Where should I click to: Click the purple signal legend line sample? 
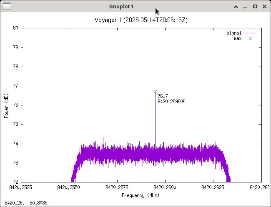tap(250, 33)
